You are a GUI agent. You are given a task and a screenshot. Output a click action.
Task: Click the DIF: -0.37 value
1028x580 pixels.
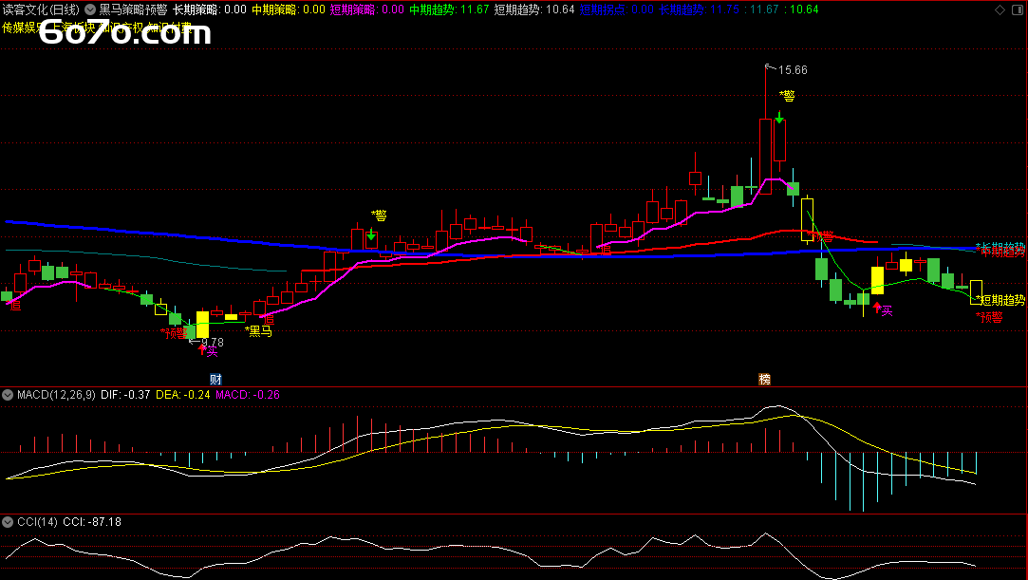[125, 395]
